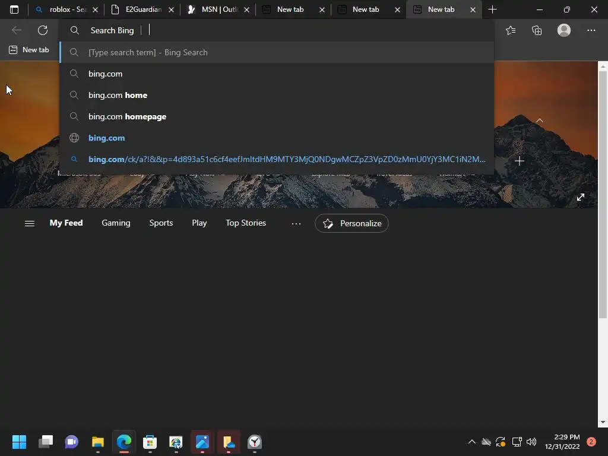Open the feed hamburger menu
The height and width of the screenshot is (456, 608).
pos(30,223)
